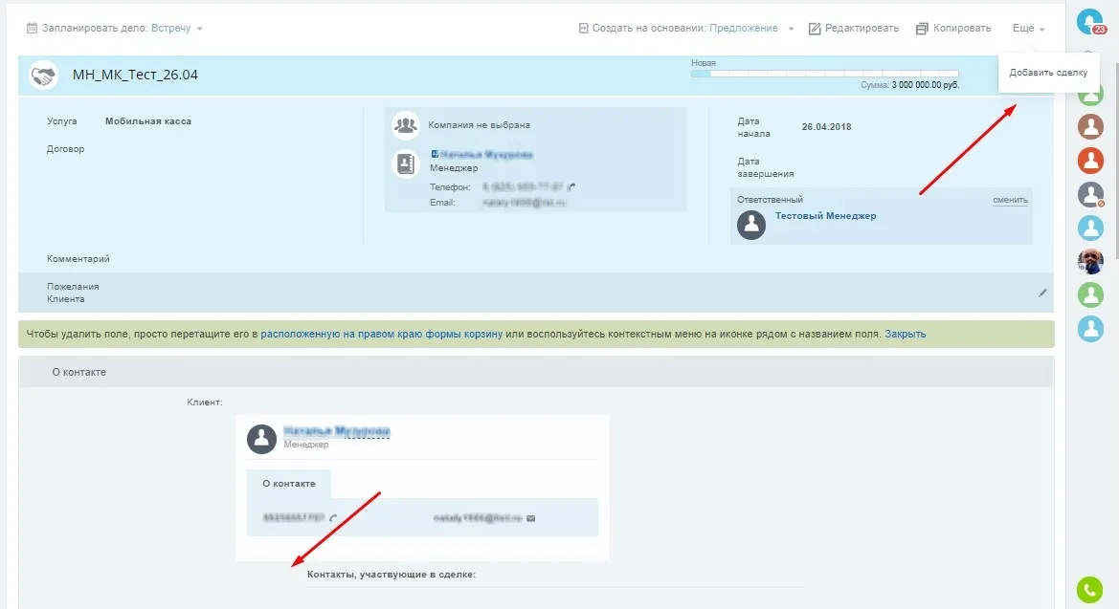
Task: Select the О контакте tab in client card
Action: pos(288,484)
